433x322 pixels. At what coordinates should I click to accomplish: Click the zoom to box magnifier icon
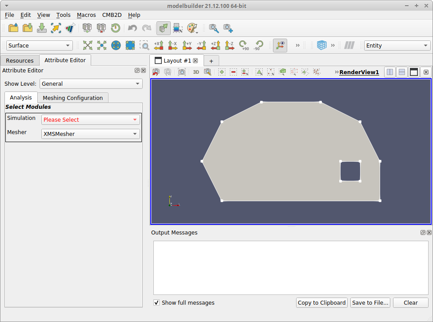click(x=144, y=45)
